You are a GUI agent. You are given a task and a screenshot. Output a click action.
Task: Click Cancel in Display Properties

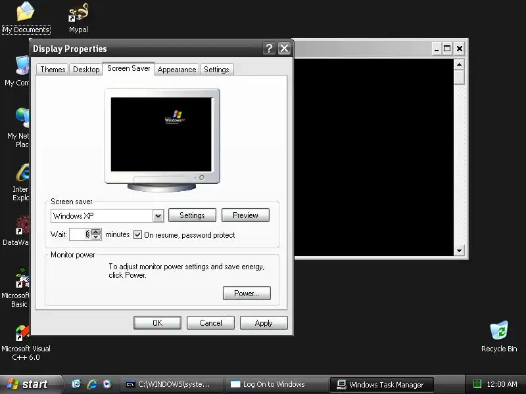click(210, 322)
